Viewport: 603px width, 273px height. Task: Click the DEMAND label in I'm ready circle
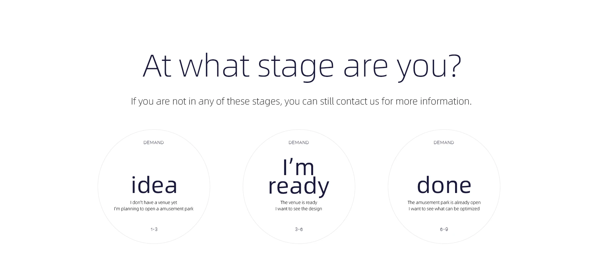(x=299, y=142)
